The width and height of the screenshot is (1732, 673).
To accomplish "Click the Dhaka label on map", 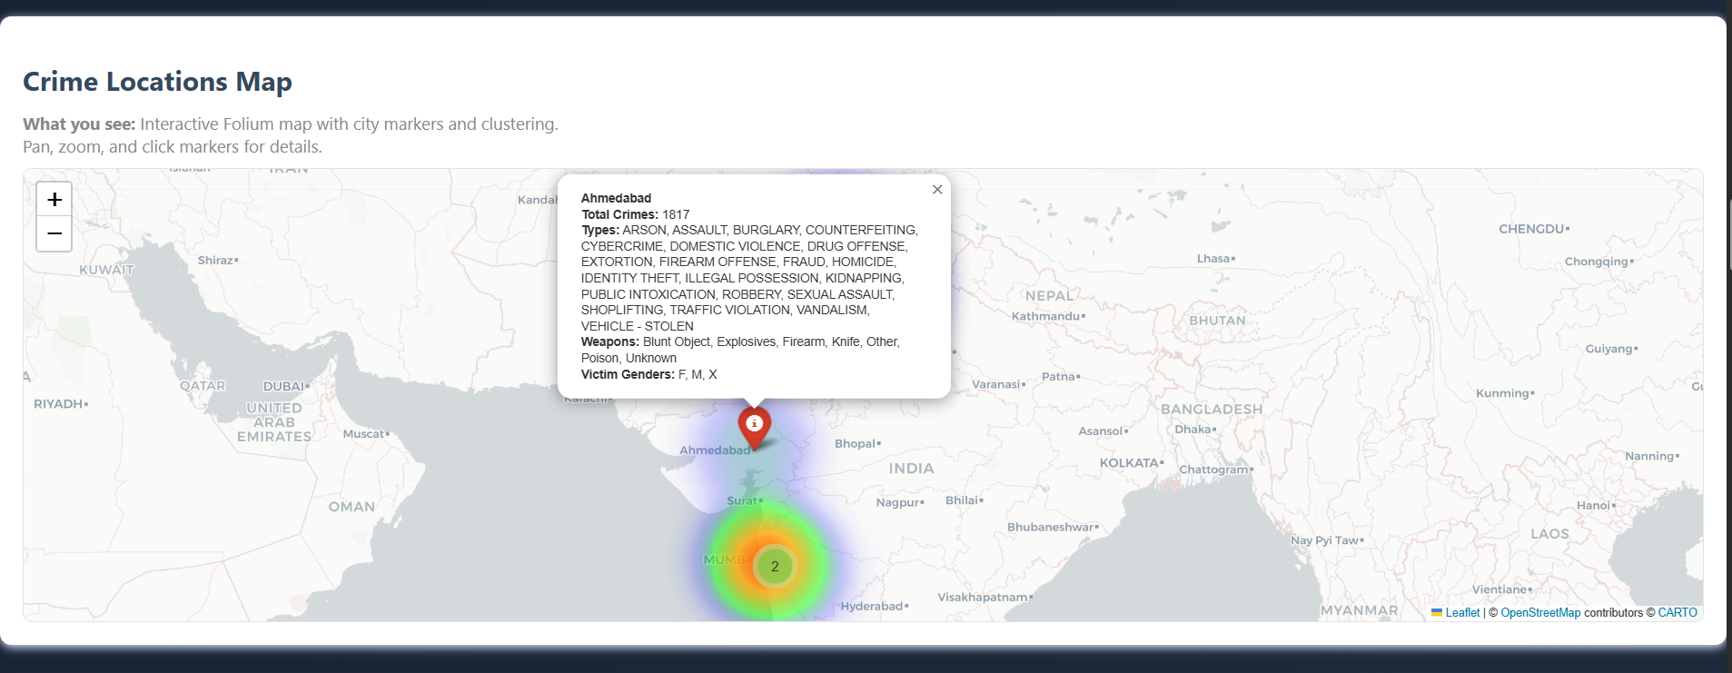I will [x=1193, y=429].
